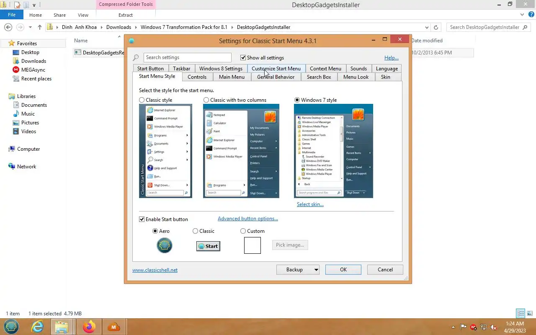Visit www.classicshell.net link
Viewport: 536px width, 335px height.
[155, 270]
